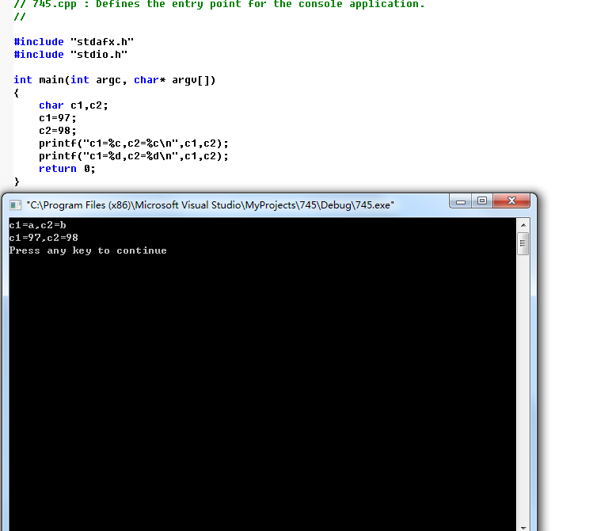
Task: Click the console title bar path text
Action: [x=210, y=205]
